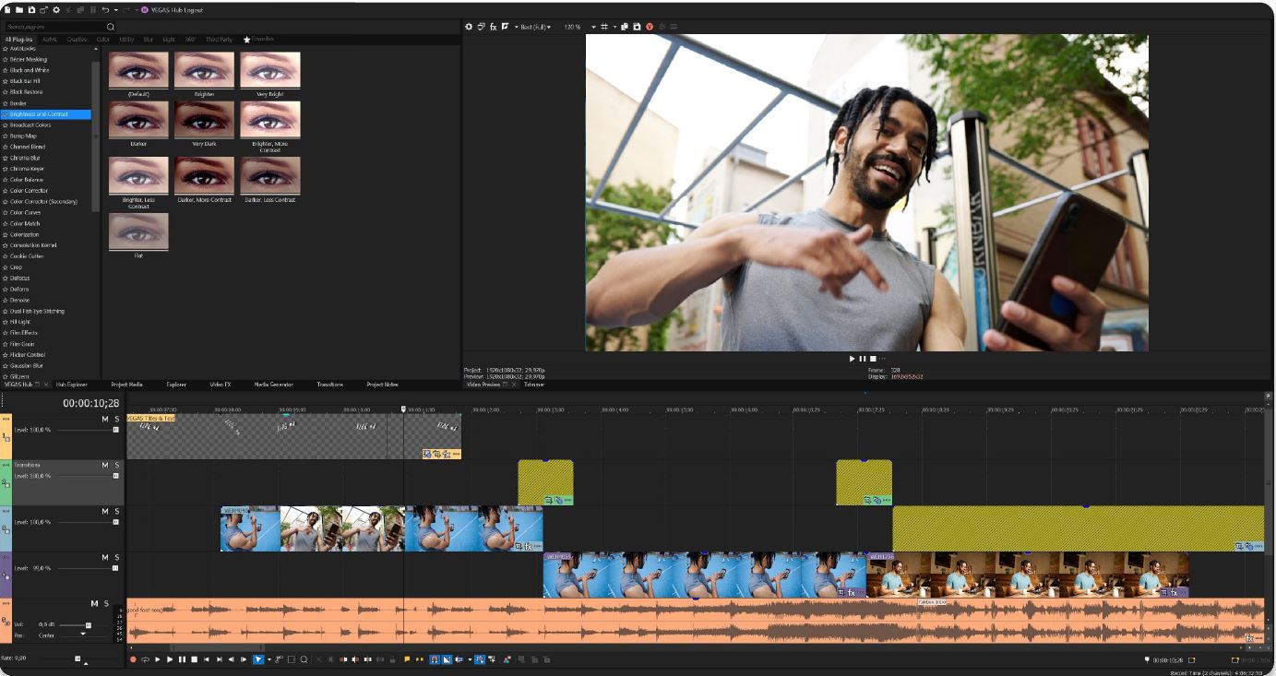This screenshot has height=676, width=1276.
Task: Solo the Transitions track
Action: (x=117, y=465)
